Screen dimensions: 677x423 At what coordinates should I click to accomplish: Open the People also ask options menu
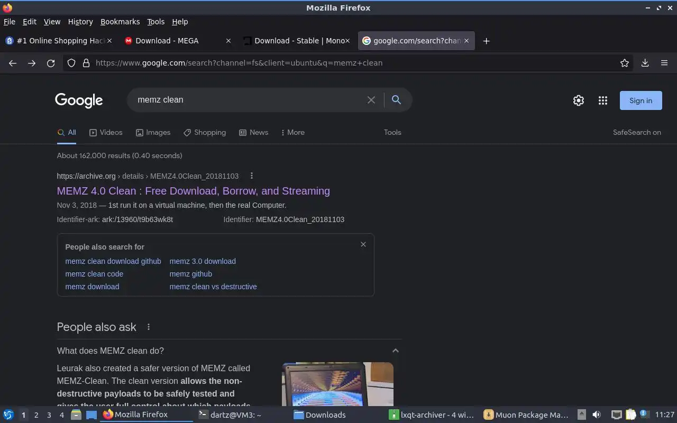coord(149,327)
